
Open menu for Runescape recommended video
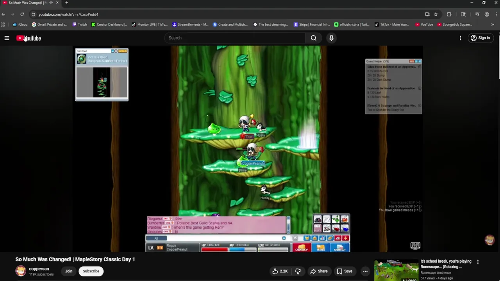pyautogui.click(x=478, y=262)
